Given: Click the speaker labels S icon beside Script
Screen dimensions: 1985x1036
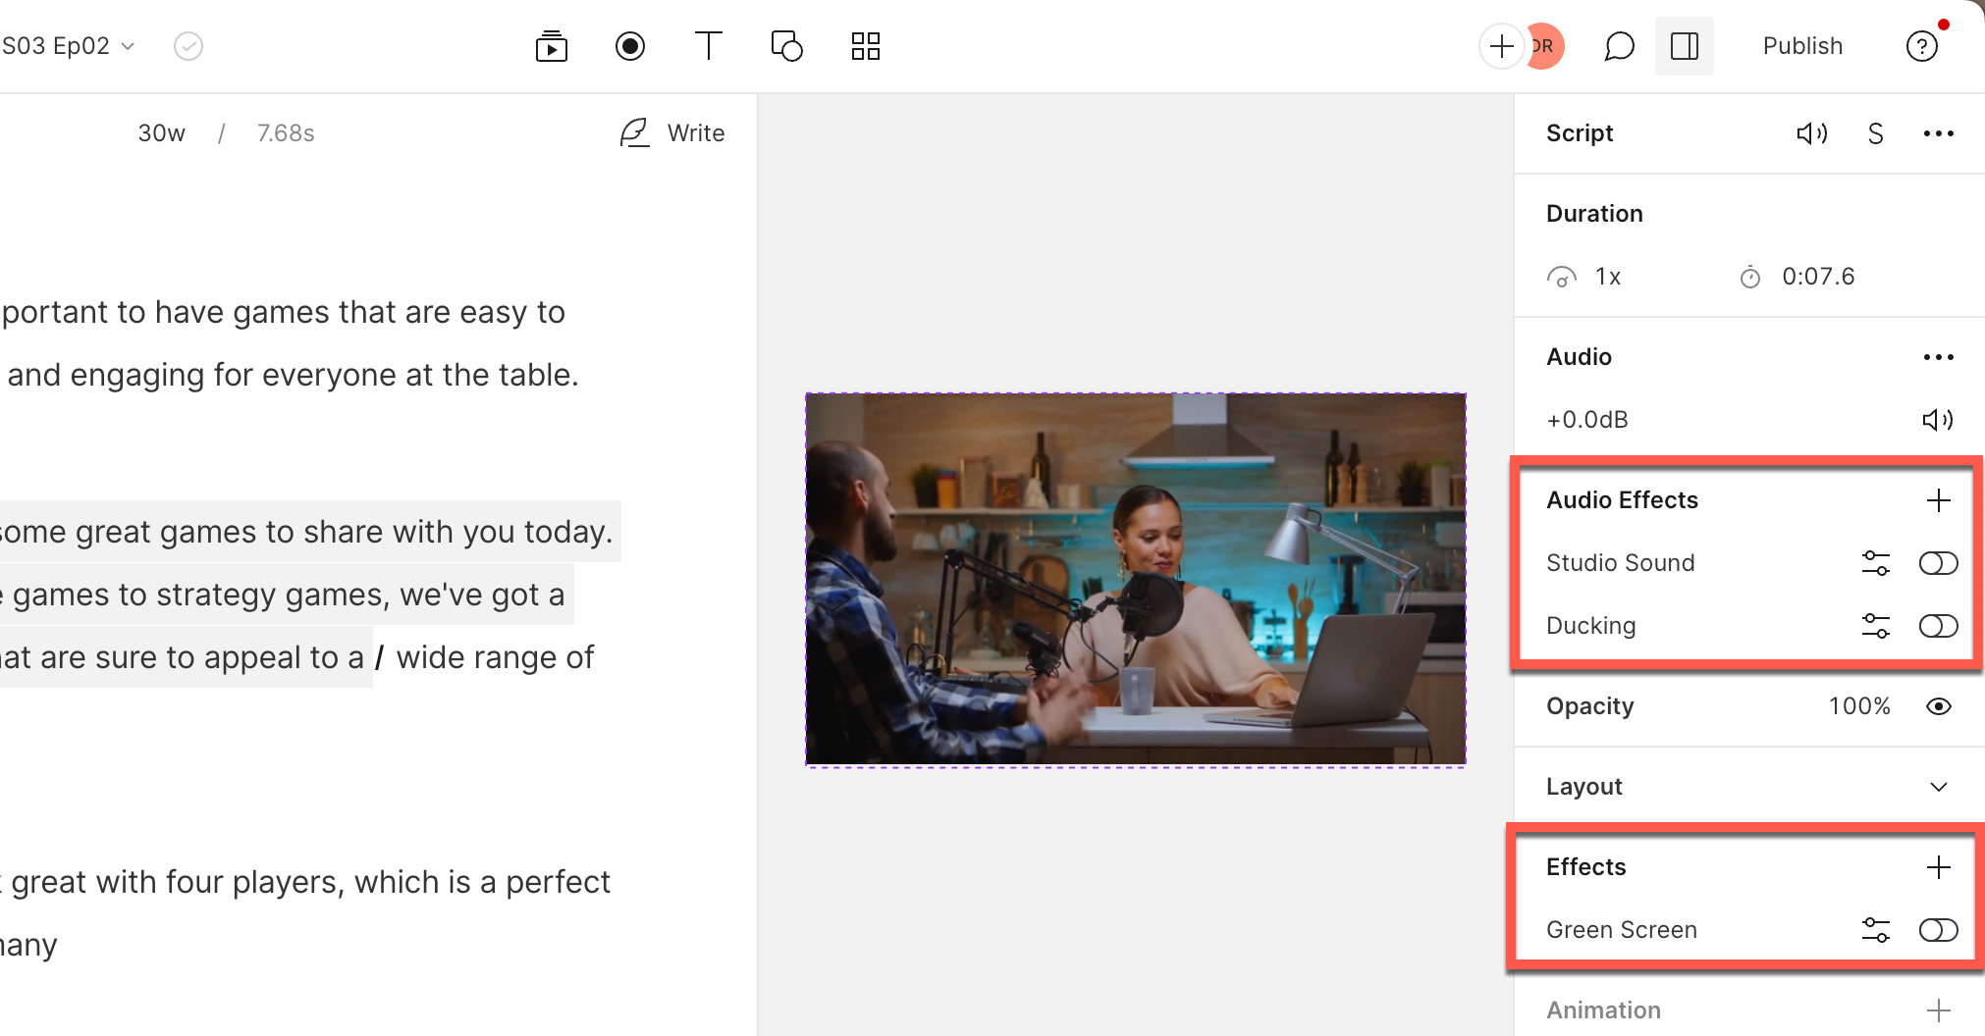Looking at the screenshot, I should coord(1875,133).
